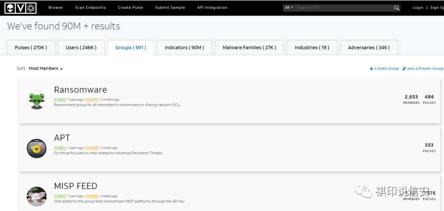Click the Sign Up link
The image size is (444, 211).
pos(437,8)
